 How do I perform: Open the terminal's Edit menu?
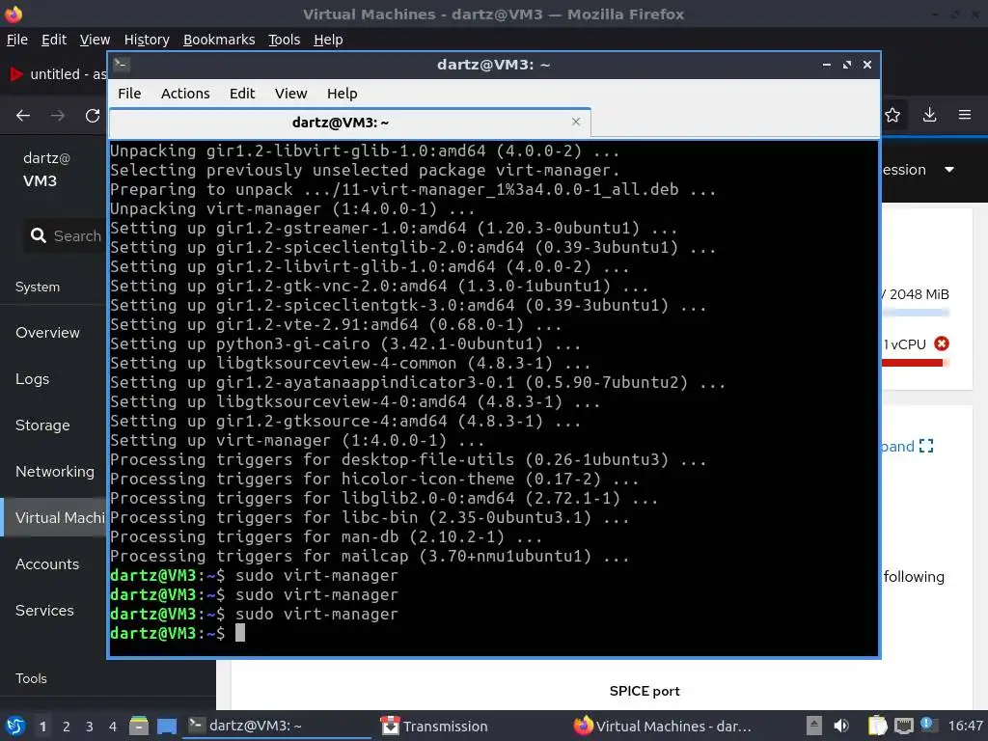[242, 94]
